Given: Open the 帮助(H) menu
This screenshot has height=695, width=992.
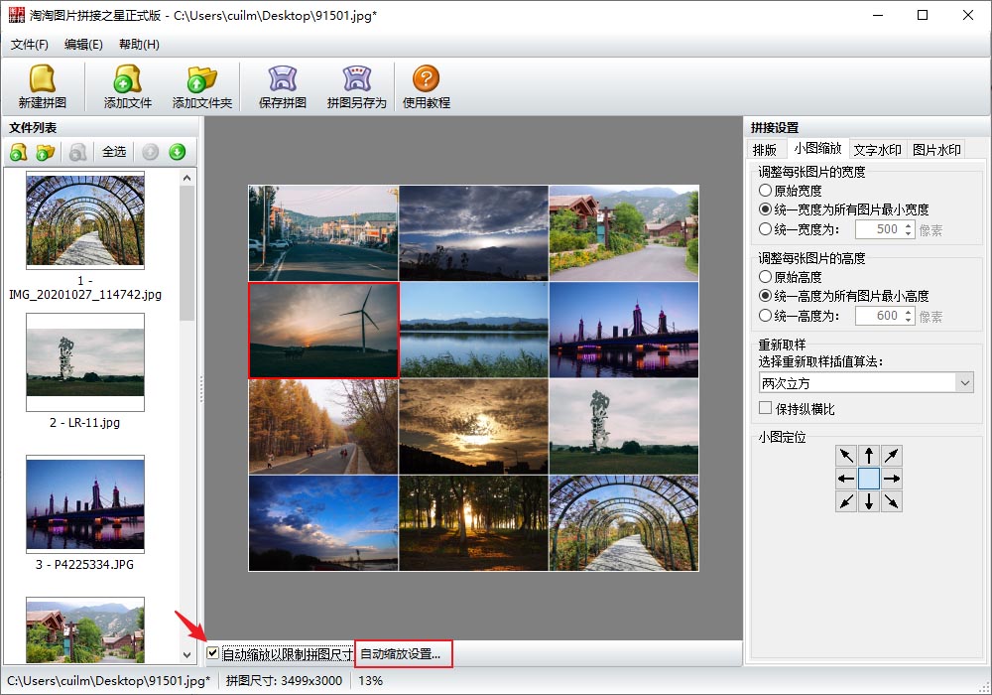Looking at the screenshot, I should pos(139,45).
